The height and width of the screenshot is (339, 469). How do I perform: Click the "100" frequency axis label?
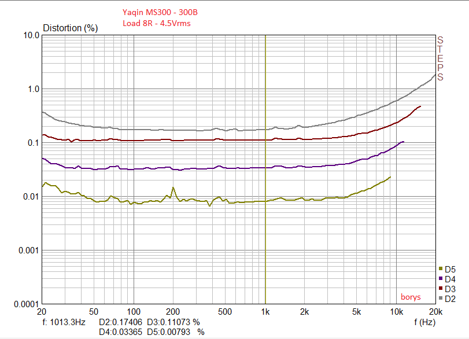(134, 312)
